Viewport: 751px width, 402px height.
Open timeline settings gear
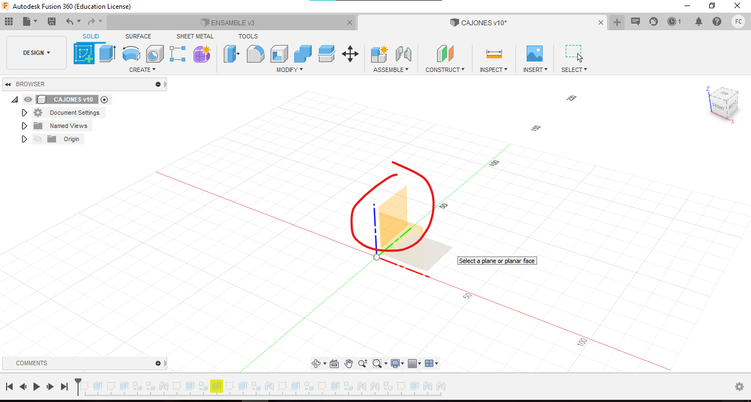(x=739, y=387)
